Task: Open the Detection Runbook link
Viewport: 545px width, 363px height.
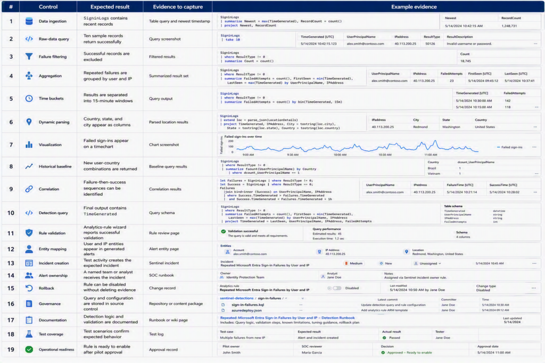Action: (x=287, y=318)
